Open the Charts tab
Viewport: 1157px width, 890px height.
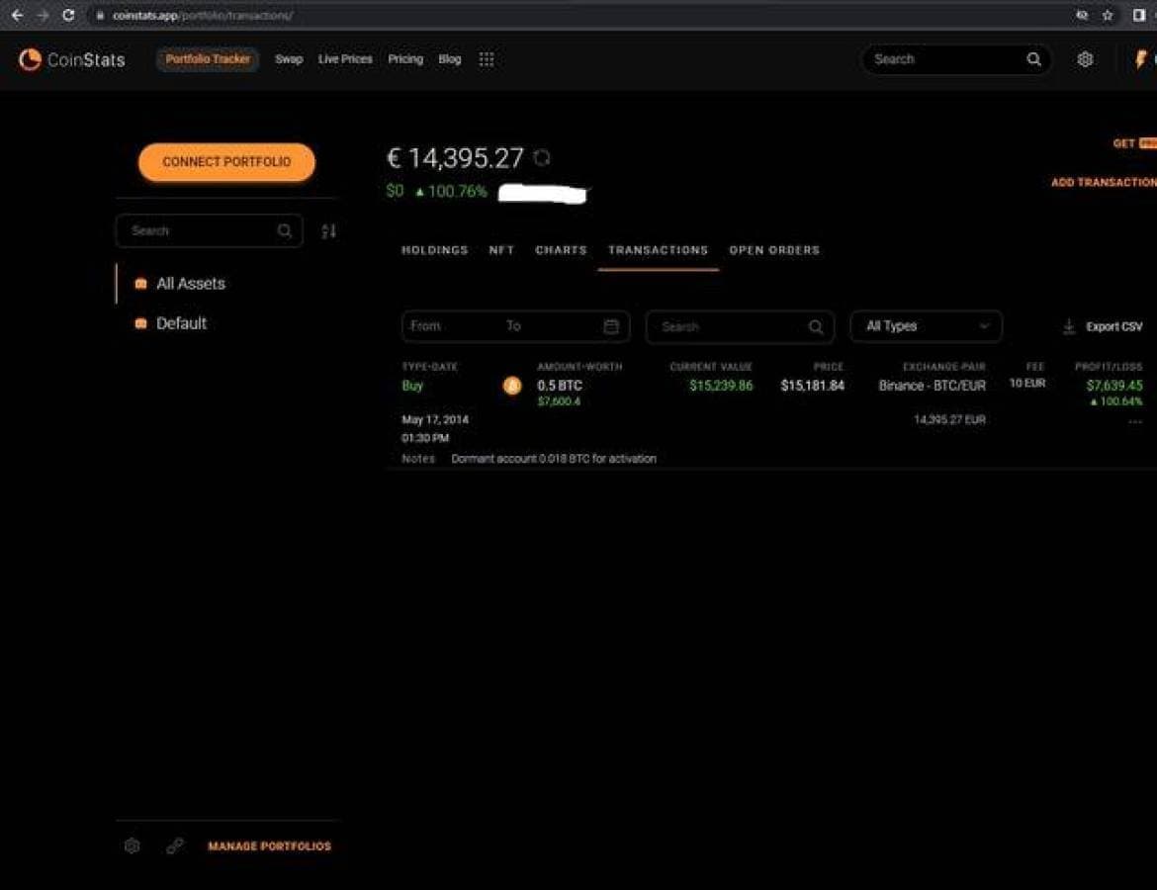pyautogui.click(x=561, y=250)
